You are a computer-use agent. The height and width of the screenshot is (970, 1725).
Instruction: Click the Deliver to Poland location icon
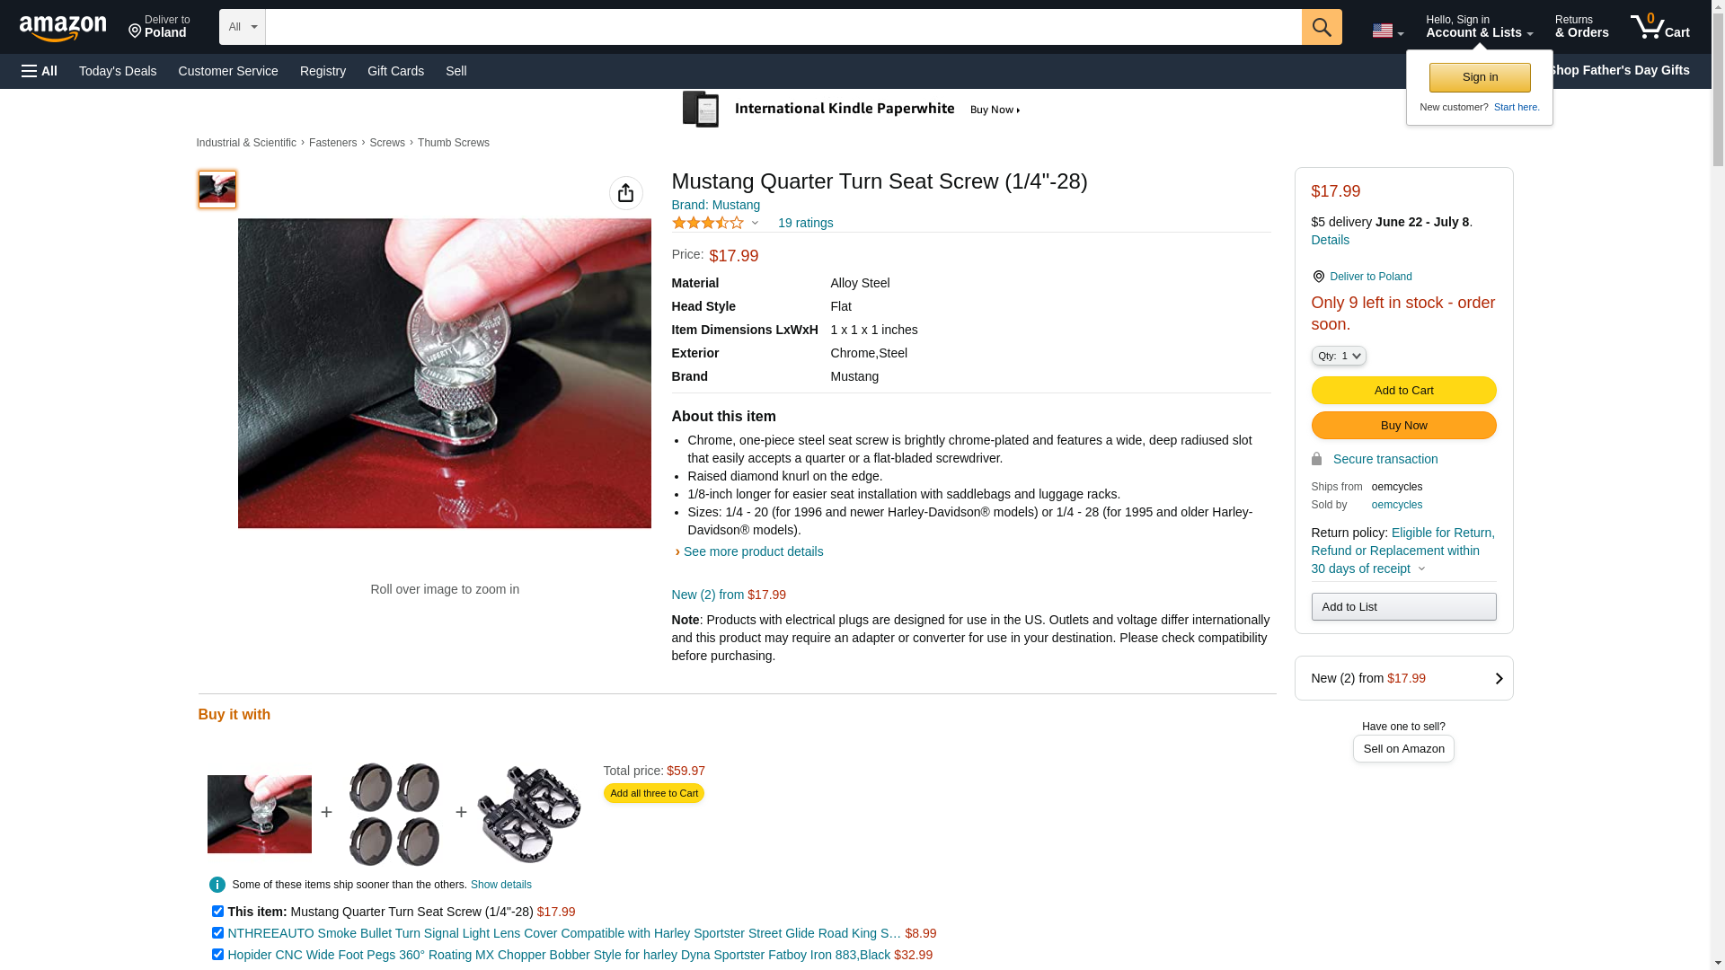tap(1318, 277)
